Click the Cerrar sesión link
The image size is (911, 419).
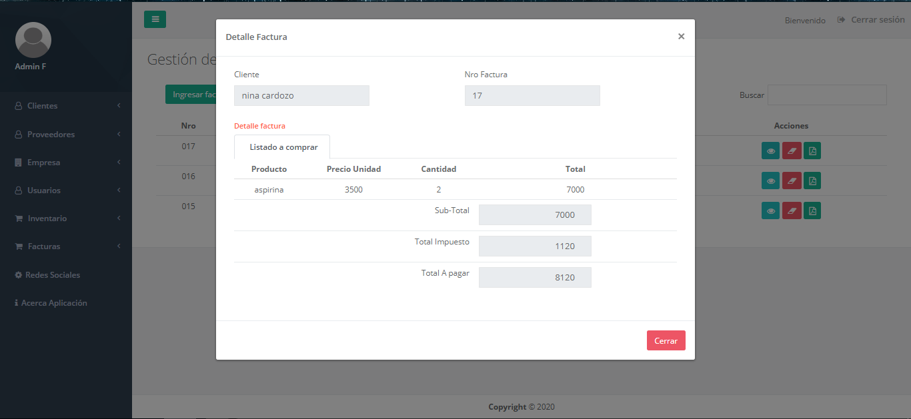pyautogui.click(x=872, y=20)
